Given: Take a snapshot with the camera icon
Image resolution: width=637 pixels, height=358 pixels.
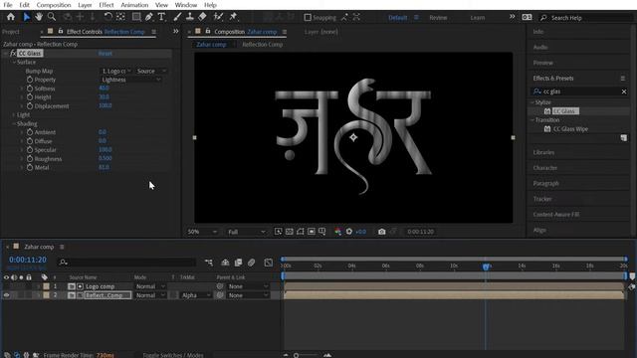Looking at the screenshot, I should pyautogui.click(x=382, y=232).
